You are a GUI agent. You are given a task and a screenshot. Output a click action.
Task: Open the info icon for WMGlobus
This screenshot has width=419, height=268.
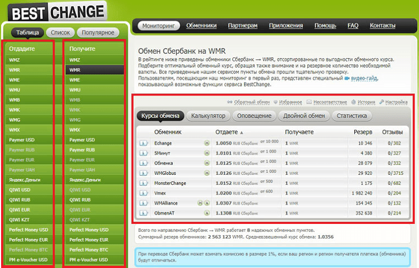point(144,173)
